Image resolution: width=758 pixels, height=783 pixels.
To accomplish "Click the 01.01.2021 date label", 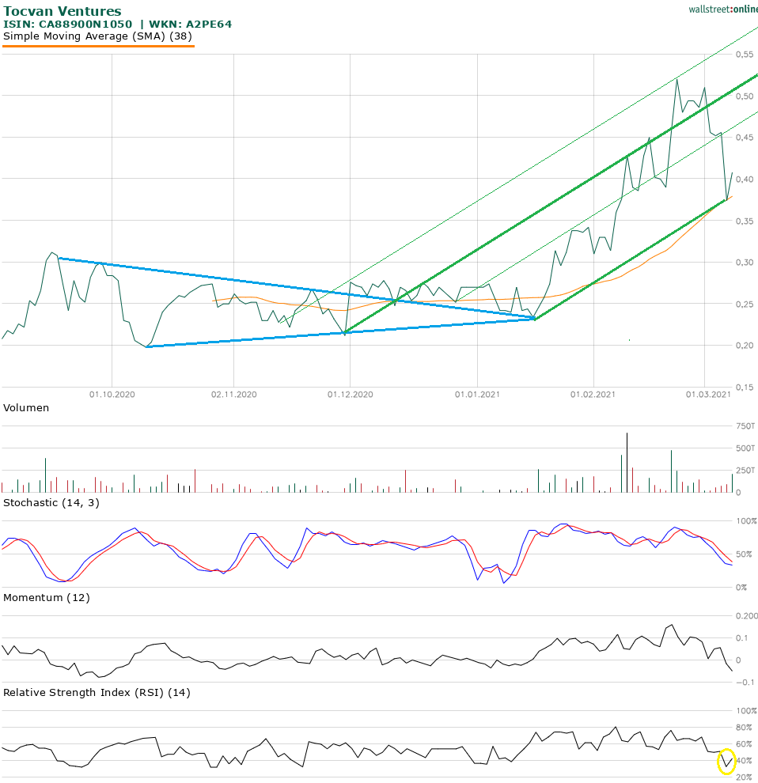I will 477,395.
